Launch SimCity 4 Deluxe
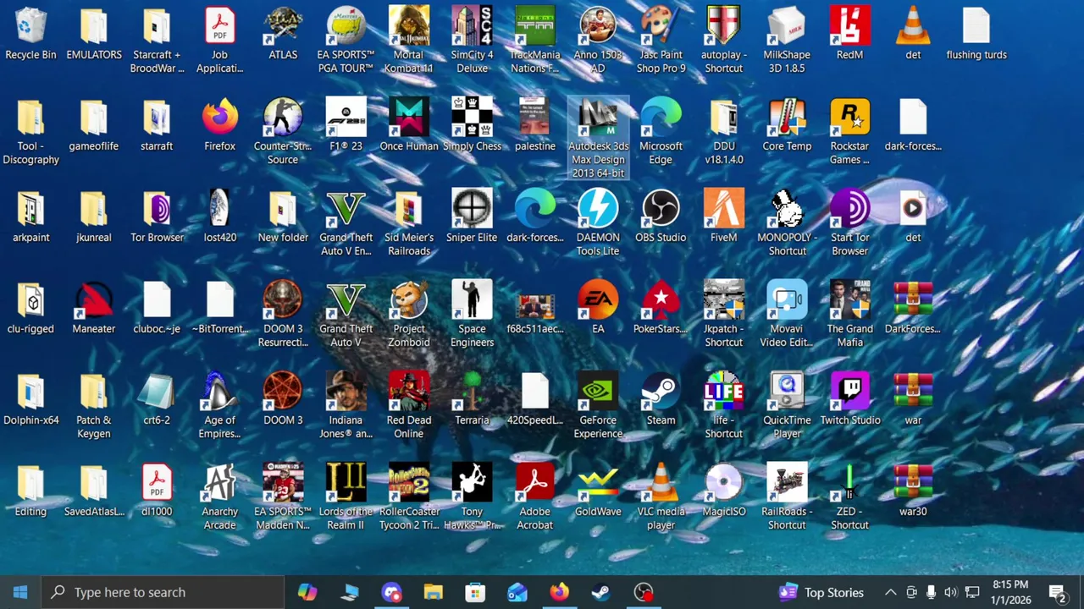The height and width of the screenshot is (609, 1084). click(x=472, y=39)
